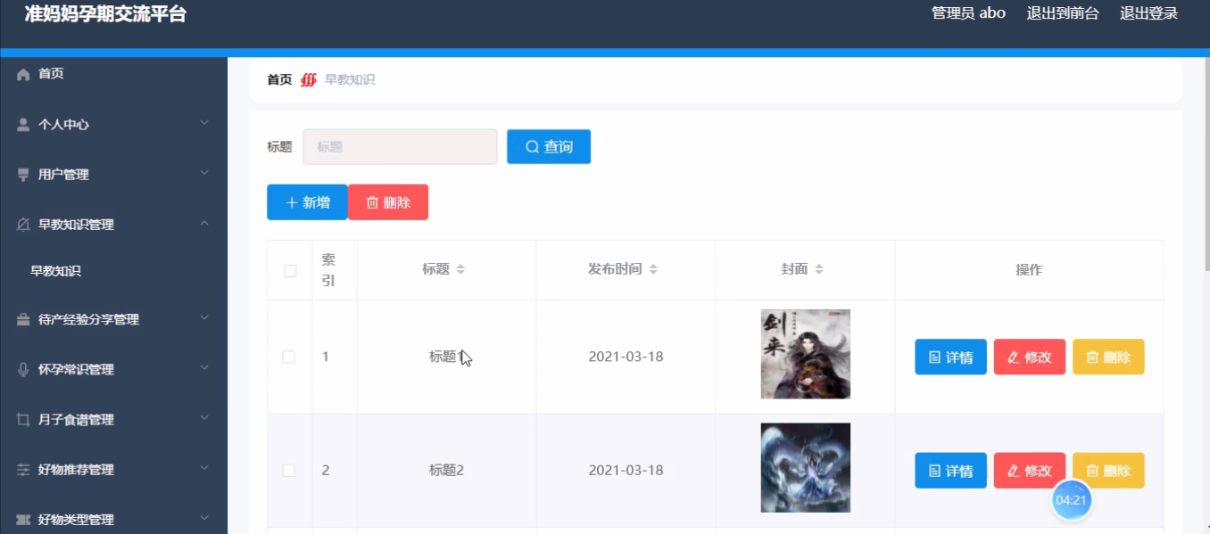Click the microphone icon beside 怀孕常识管理

[x=23, y=369]
